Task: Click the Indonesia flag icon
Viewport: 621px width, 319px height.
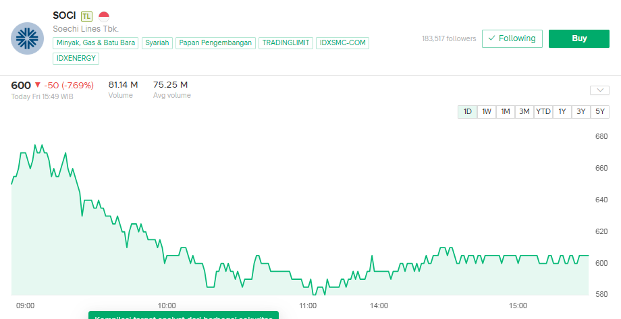Action: (104, 16)
